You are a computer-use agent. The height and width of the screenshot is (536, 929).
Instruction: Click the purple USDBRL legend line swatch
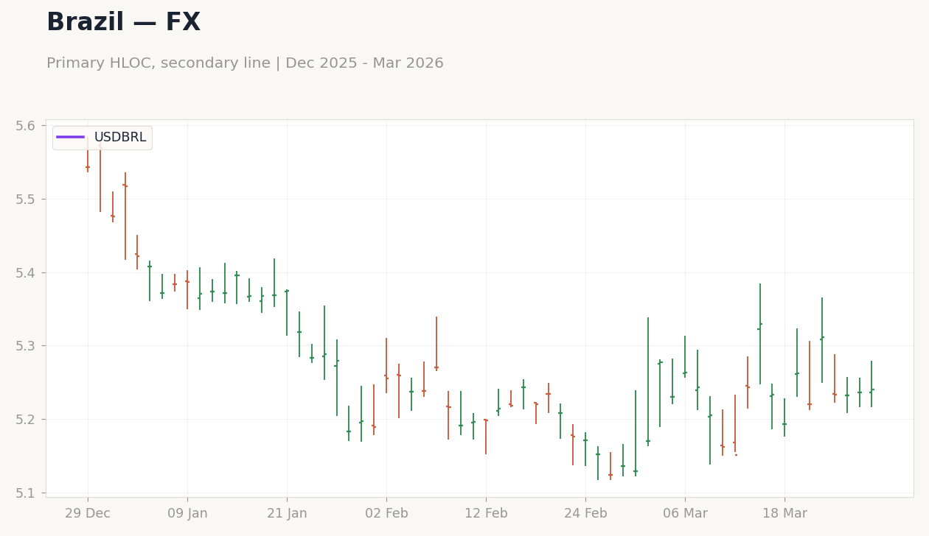tap(71, 138)
